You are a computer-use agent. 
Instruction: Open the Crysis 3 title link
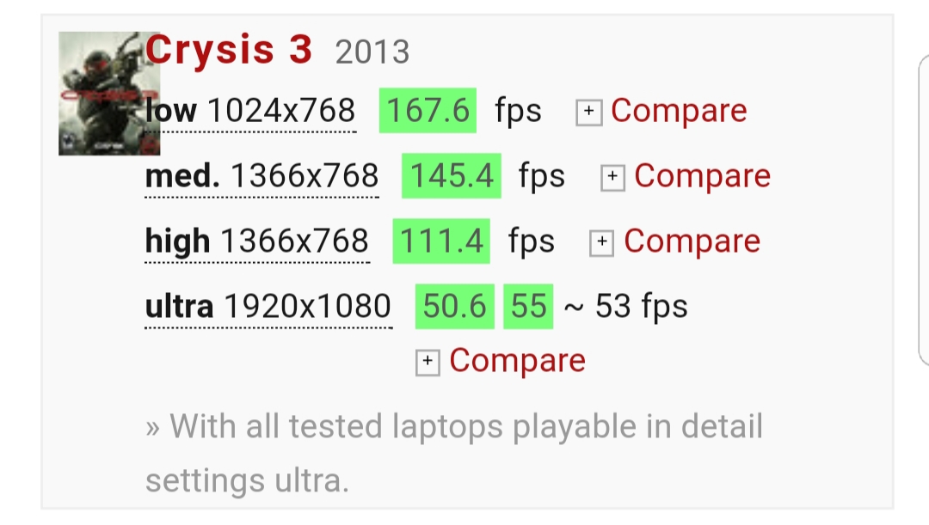pyautogui.click(x=229, y=51)
